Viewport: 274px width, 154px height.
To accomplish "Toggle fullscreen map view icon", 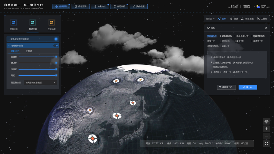I will pos(266,143).
